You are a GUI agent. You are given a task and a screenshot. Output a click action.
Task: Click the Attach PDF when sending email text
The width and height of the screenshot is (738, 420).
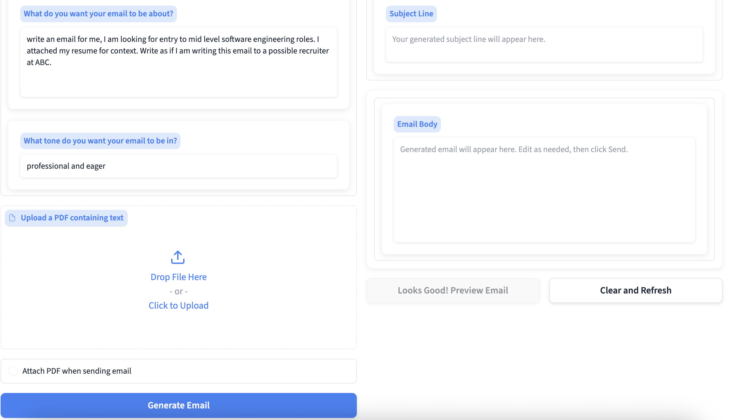pyautogui.click(x=77, y=371)
